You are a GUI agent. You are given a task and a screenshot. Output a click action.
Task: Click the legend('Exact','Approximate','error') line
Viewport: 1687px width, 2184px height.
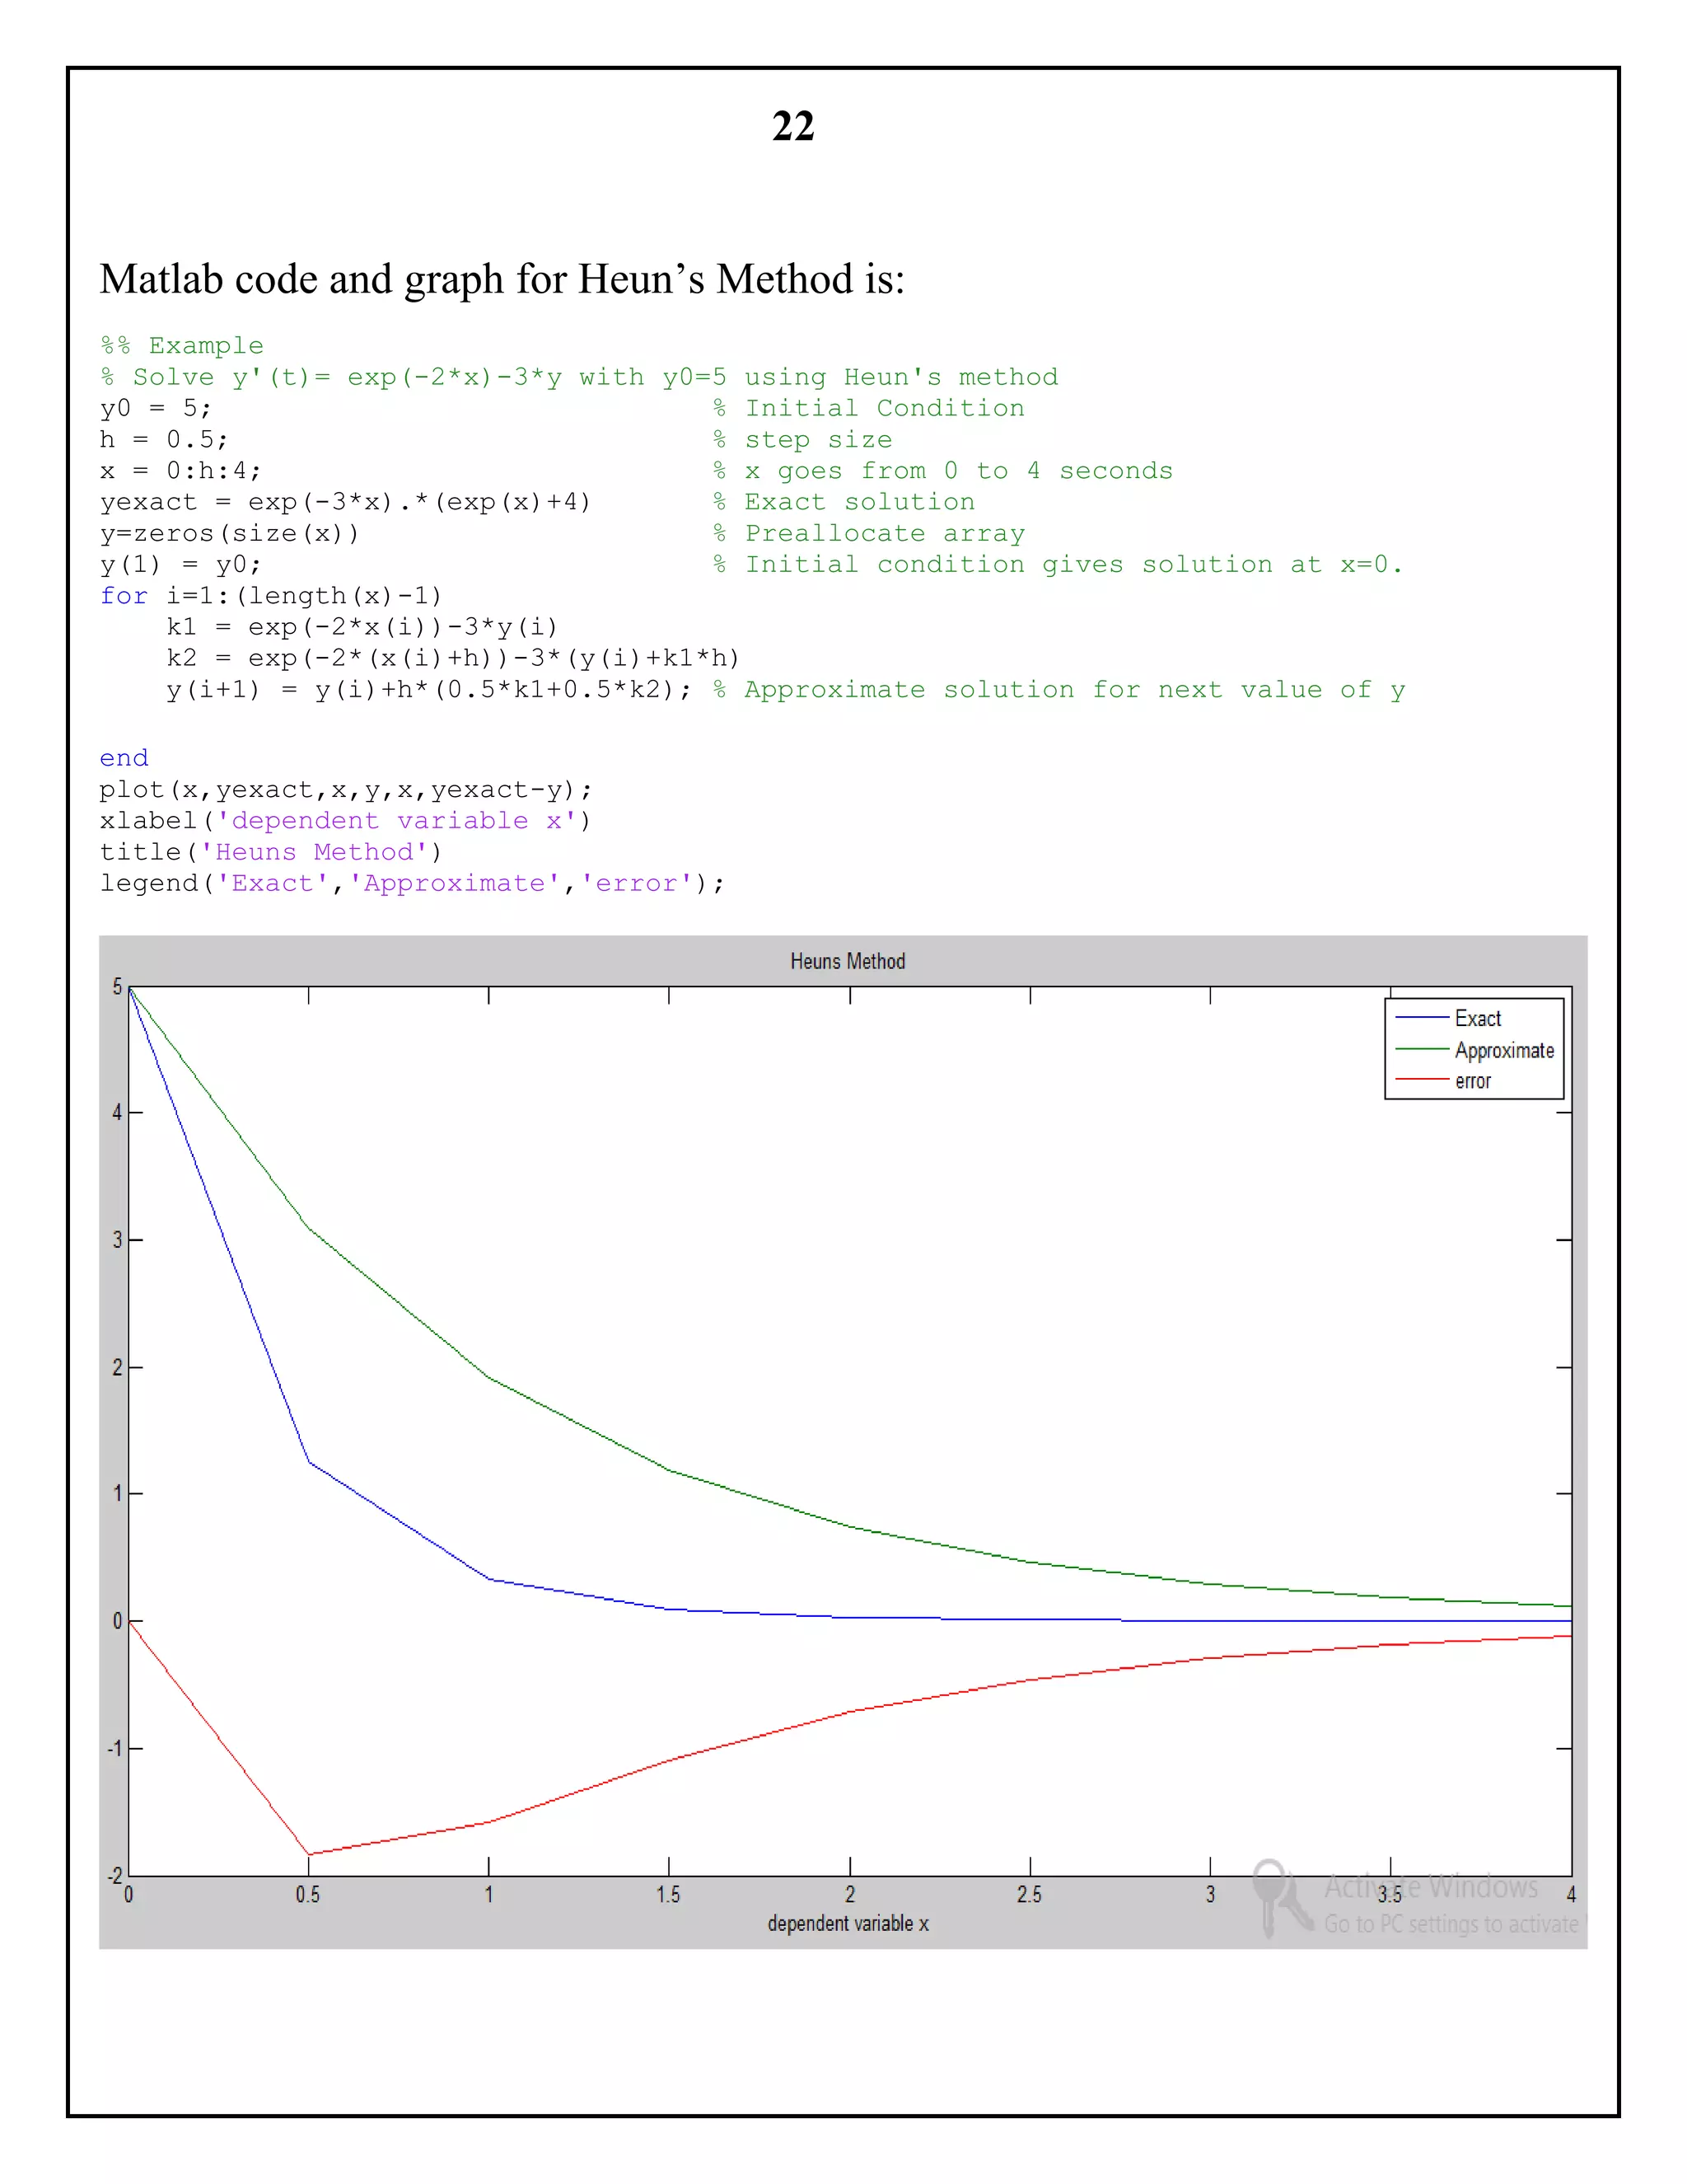coord(412,883)
